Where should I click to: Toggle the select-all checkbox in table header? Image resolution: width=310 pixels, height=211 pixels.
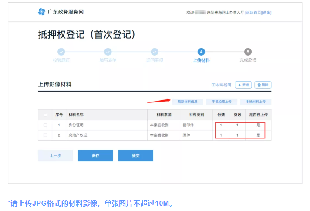[x=46, y=115]
